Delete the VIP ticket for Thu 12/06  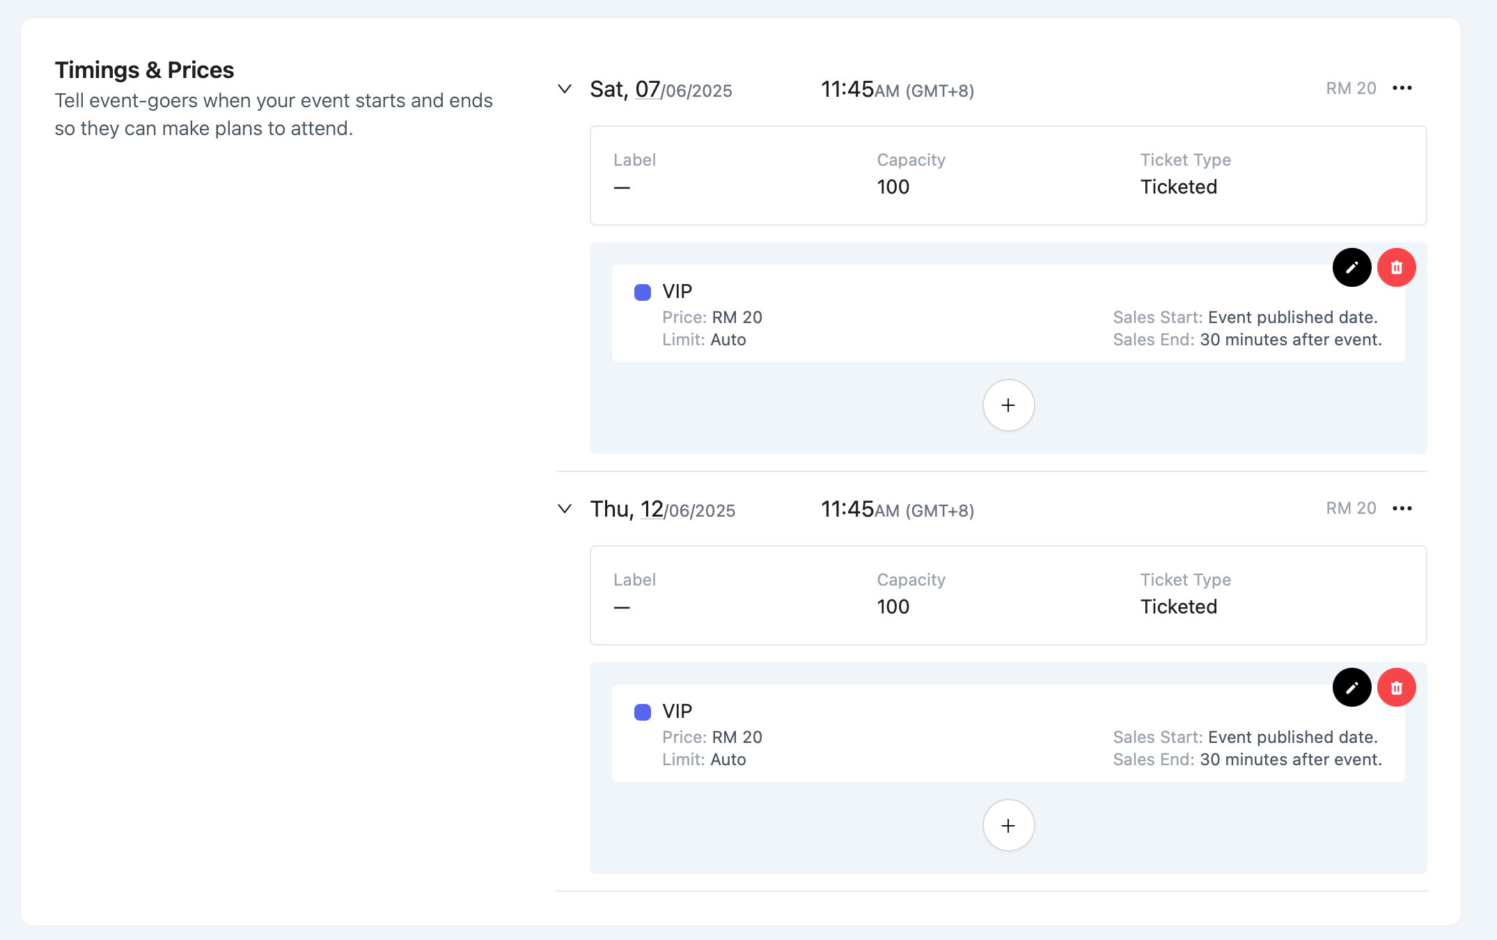click(1396, 687)
